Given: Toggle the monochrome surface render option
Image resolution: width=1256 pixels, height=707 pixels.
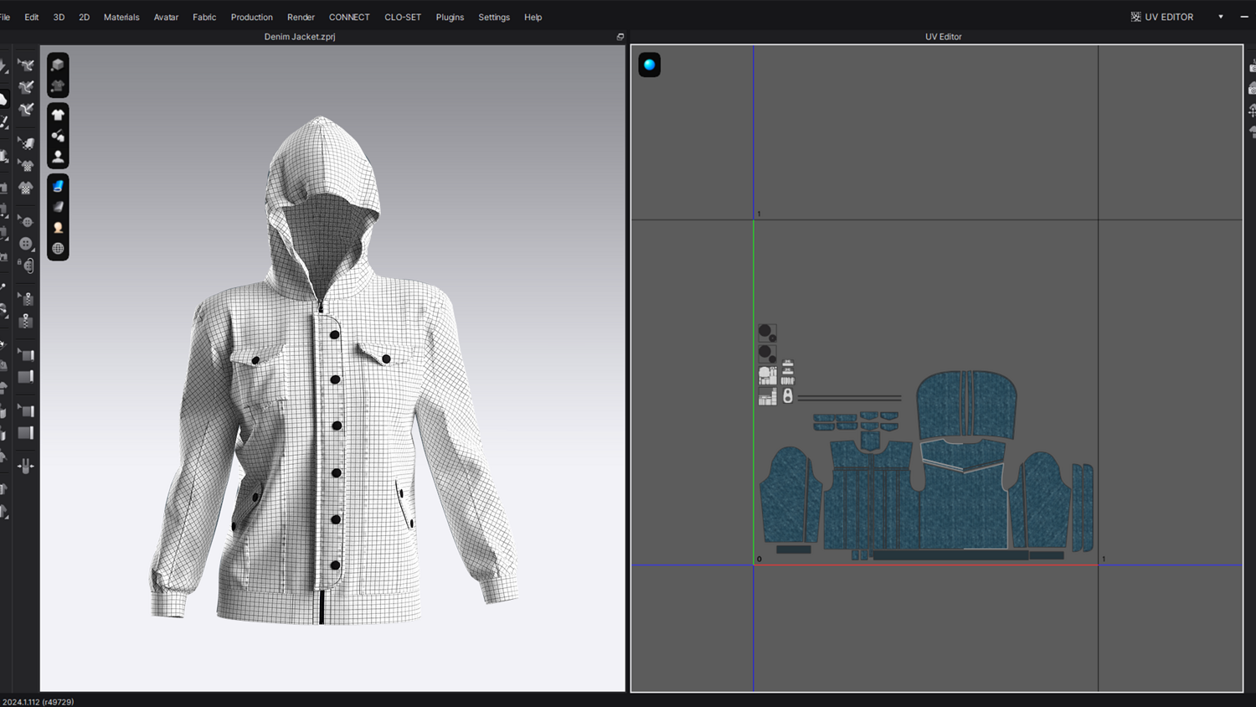Looking at the screenshot, I should tap(58, 207).
